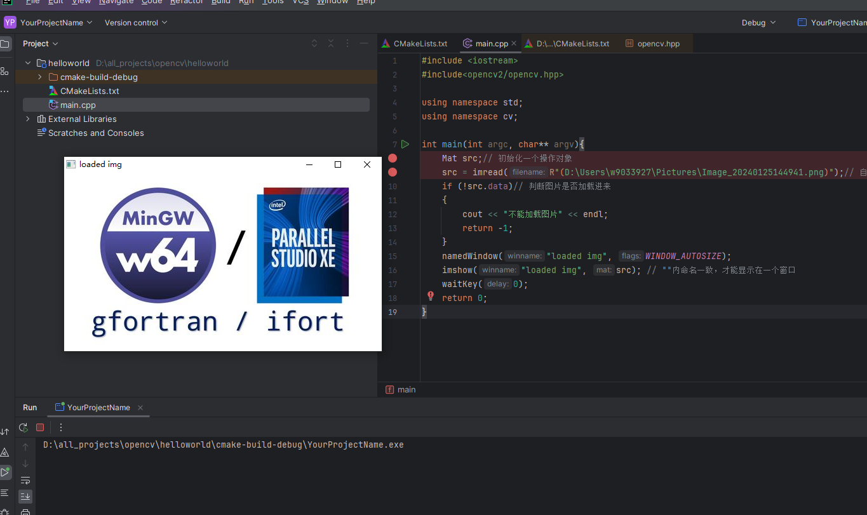Select cmake-build-debug folder row

coord(196,77)
